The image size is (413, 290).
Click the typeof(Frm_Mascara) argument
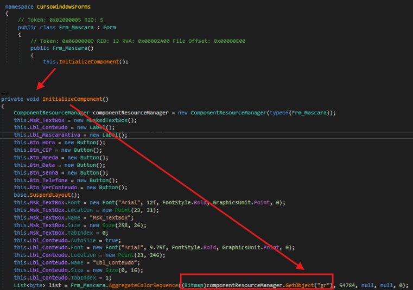pos(301,113)
